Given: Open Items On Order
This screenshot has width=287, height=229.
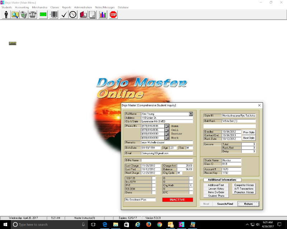Looking at the screenshot, I should click(x=216, y=192).
